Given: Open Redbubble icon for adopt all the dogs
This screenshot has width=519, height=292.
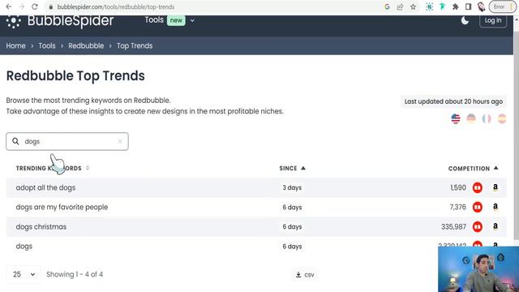Looking at the screenshot, I should [478, 187].
